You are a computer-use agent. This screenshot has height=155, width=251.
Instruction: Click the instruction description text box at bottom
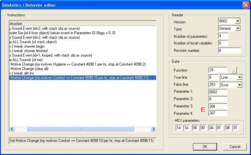pos(83,141)
